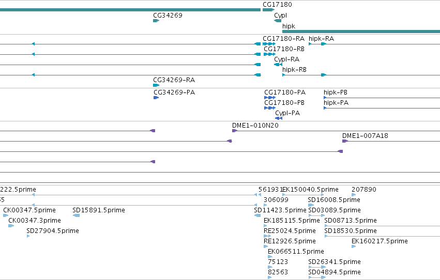Click the CG34269-PA protein glyph
440x280 pixels.
156,98
